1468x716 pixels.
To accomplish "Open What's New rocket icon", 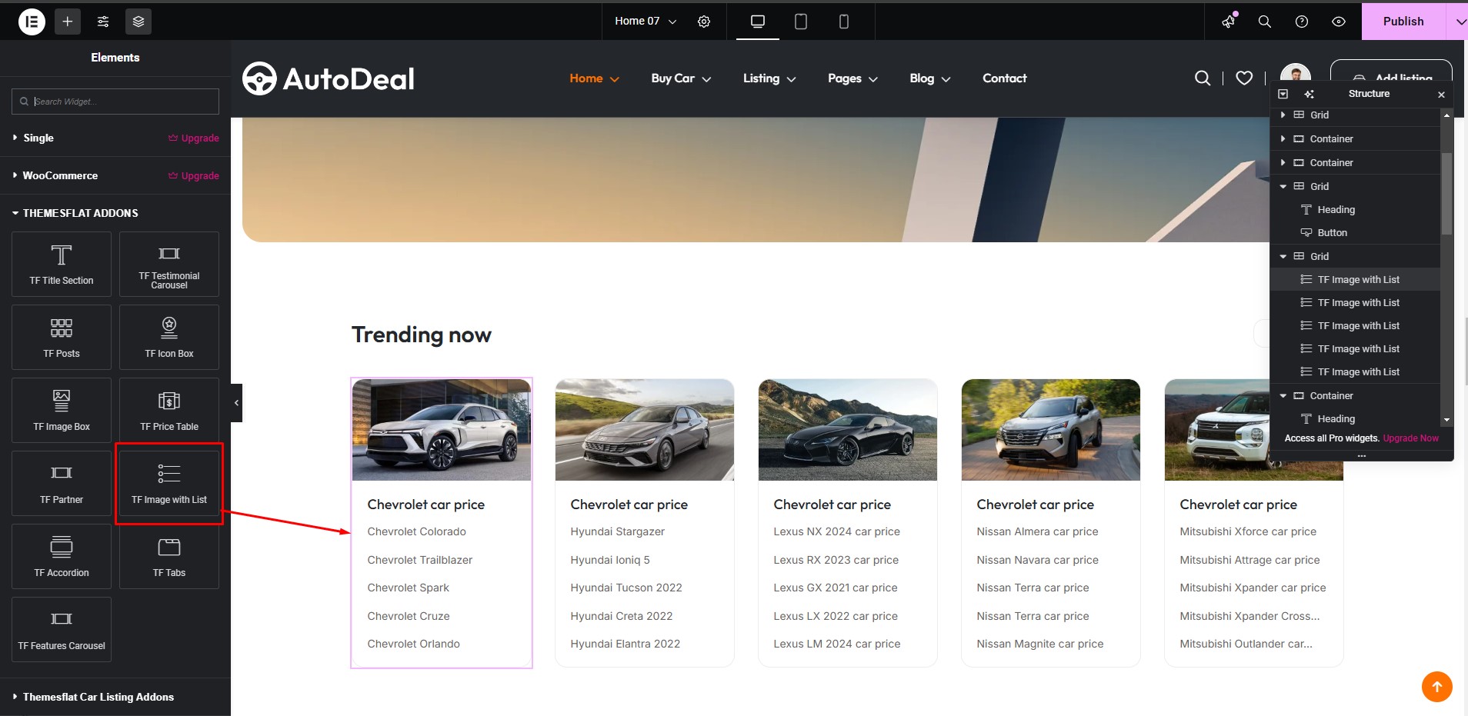I will tap(1229, 21).
